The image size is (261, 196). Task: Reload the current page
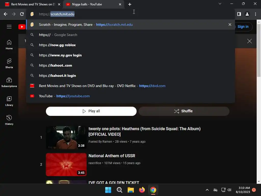click(22, 14)
